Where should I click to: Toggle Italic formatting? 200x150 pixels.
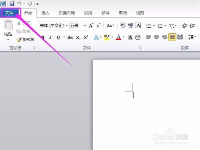50,37
